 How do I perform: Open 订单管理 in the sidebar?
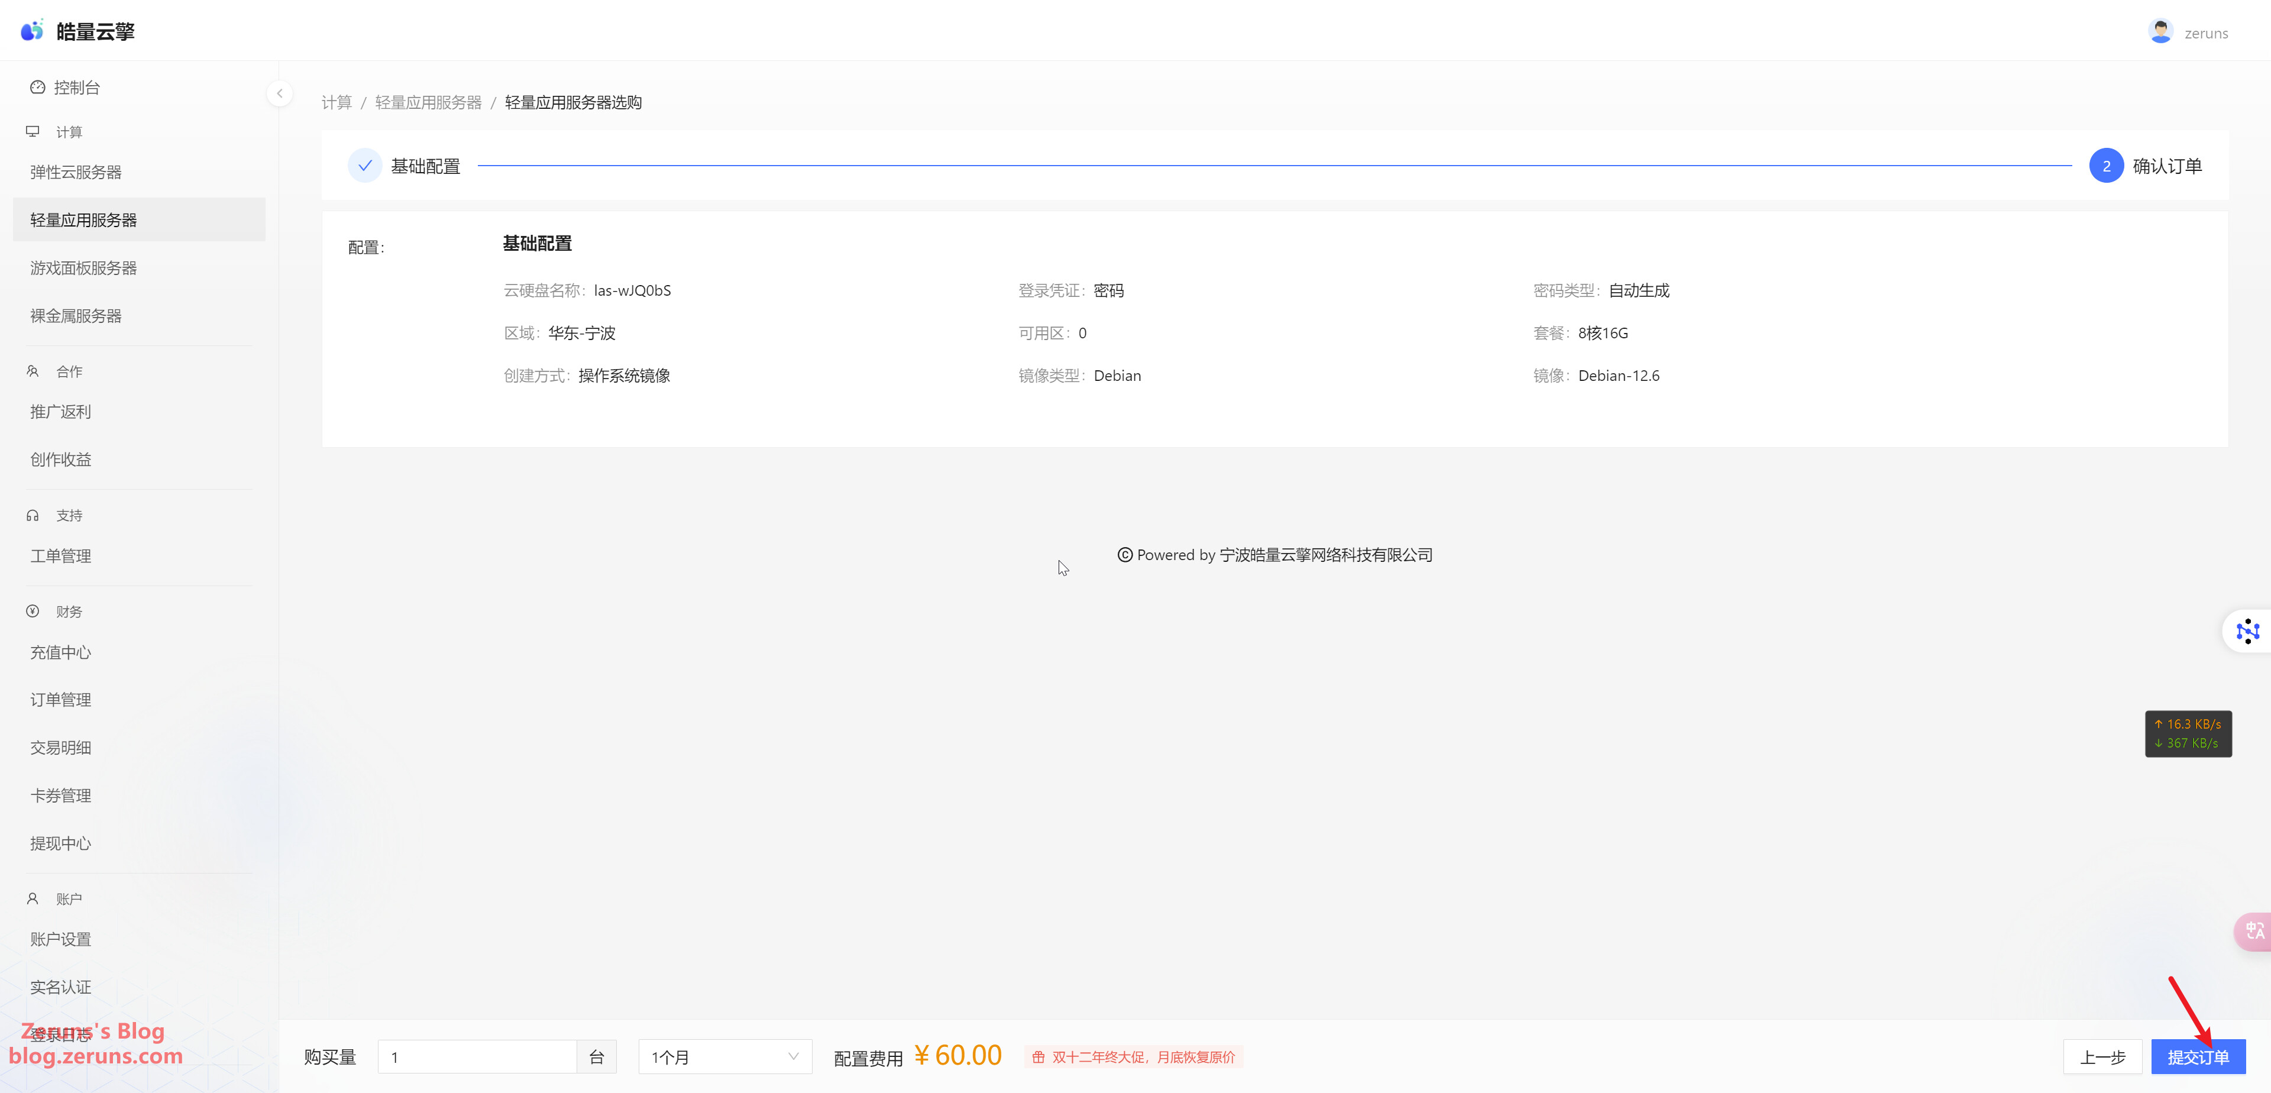tap(61, 700)
